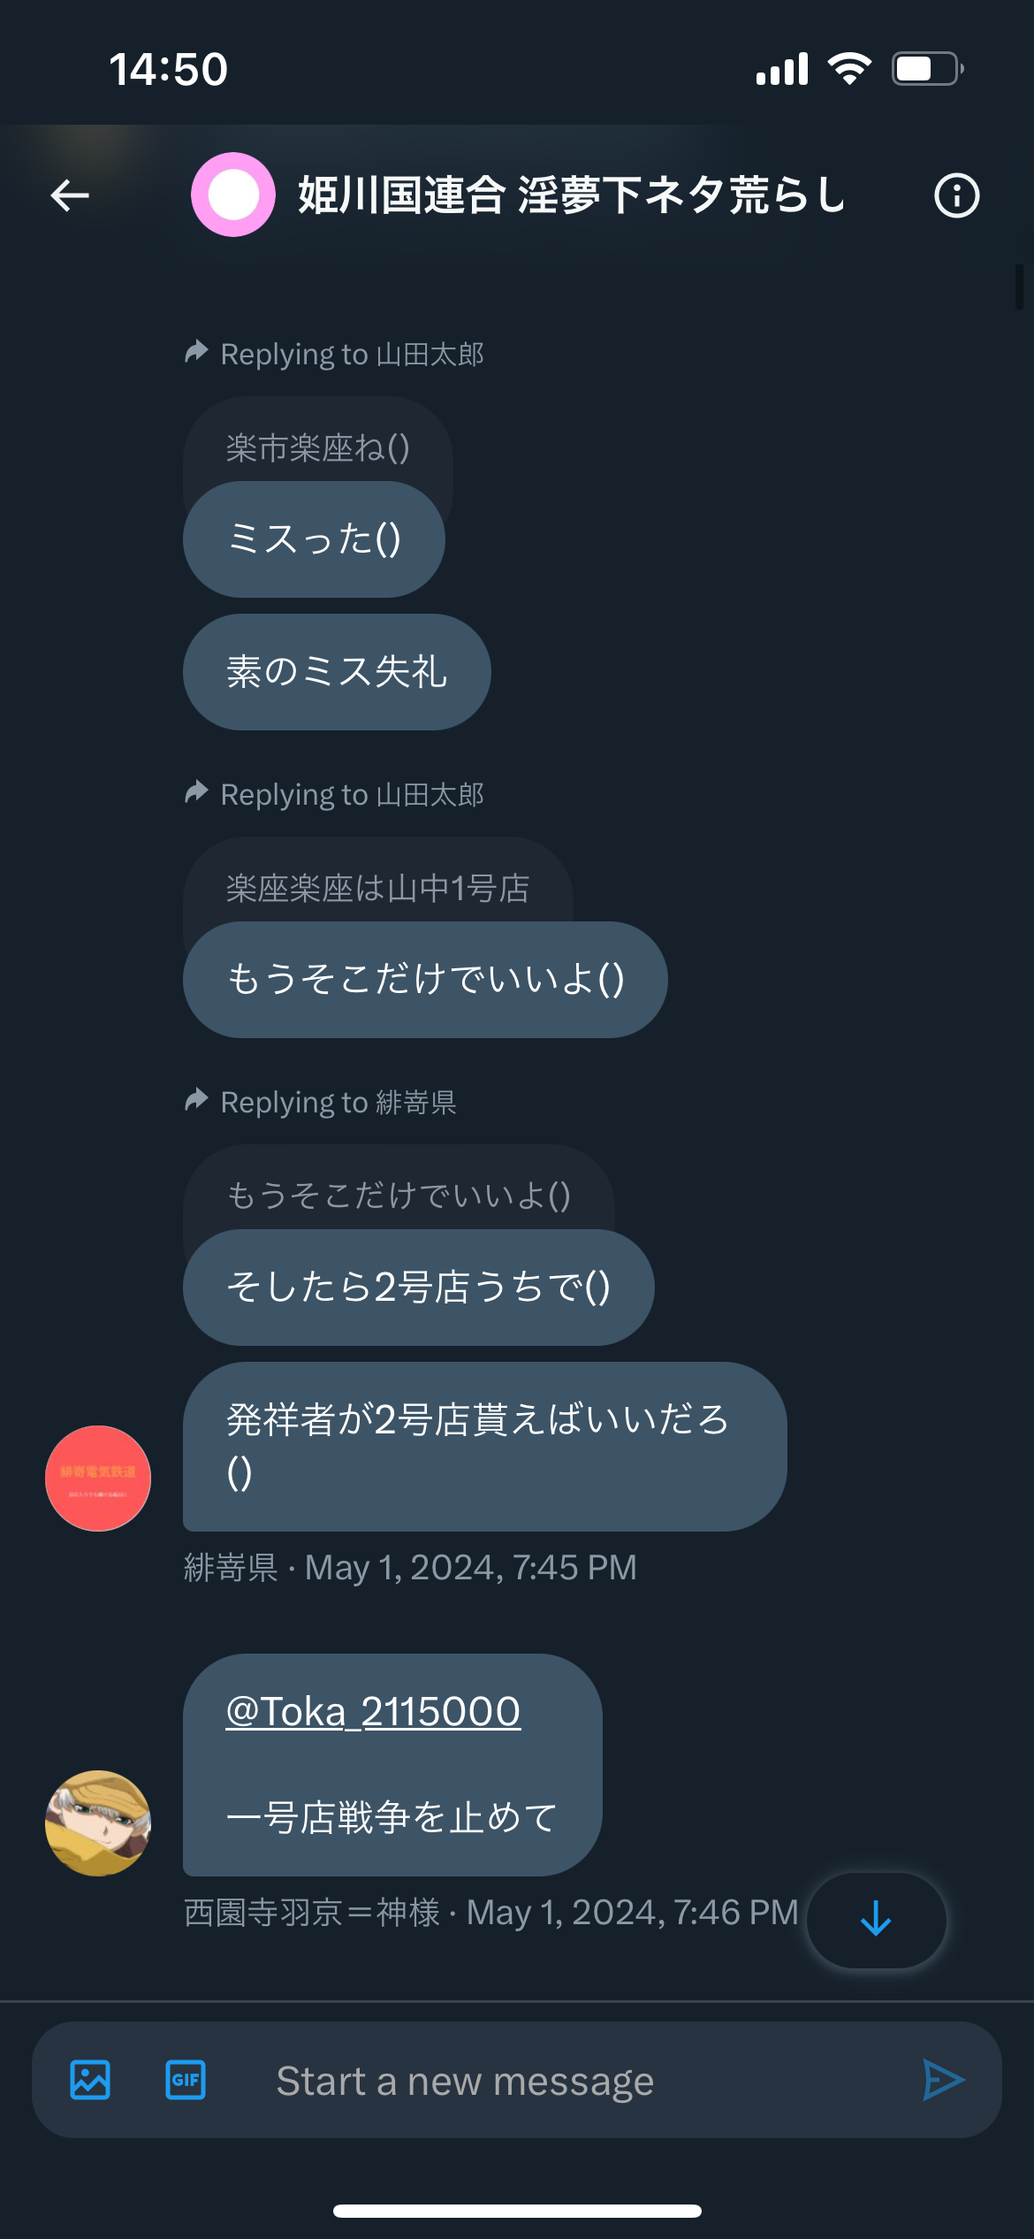Select the message そしたら2号店うちで()
1034x2239 pixels.
[419, 1288]
